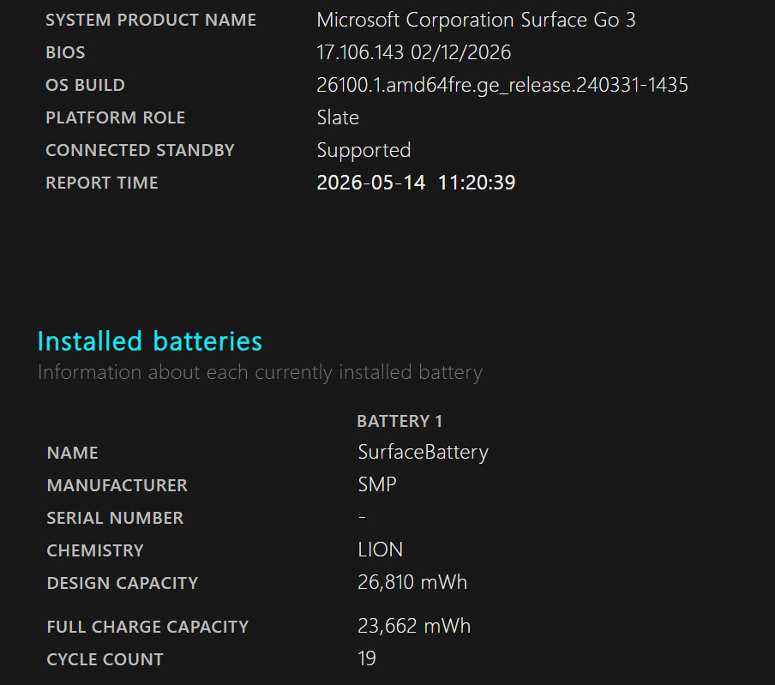Viewport: 775px width, 685px height.
Task: Select the 'REPORT TIME' label
Action: click(102, 183)
